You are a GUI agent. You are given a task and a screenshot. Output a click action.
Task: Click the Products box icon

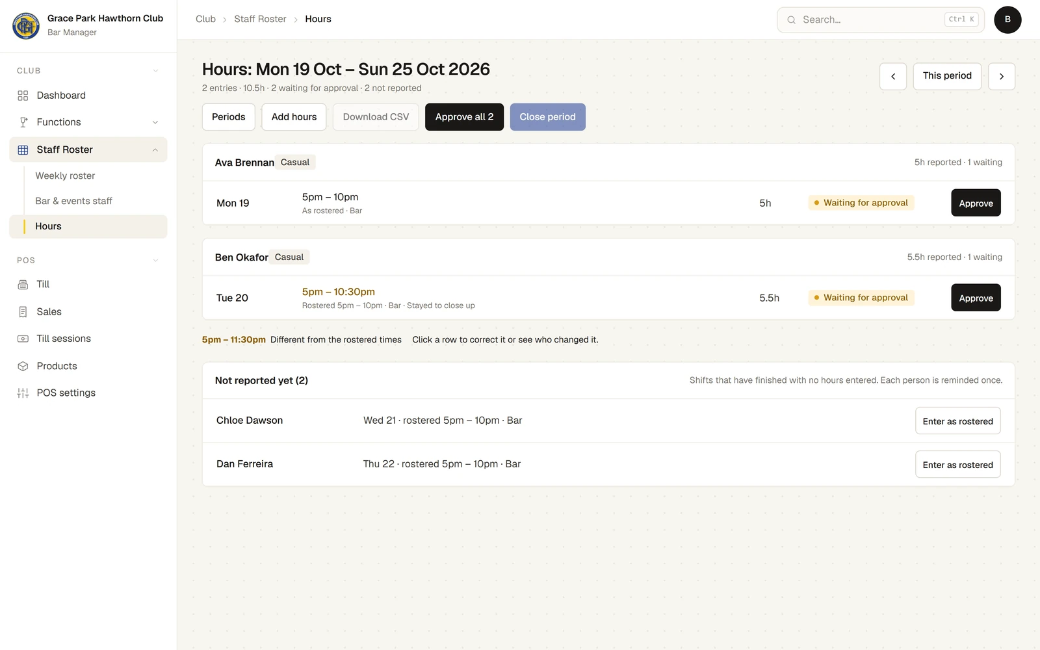coord(23,366)
